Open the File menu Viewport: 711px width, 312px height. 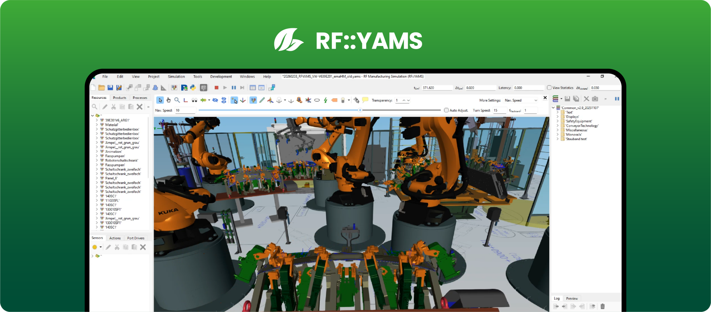(x=105, y=77)
